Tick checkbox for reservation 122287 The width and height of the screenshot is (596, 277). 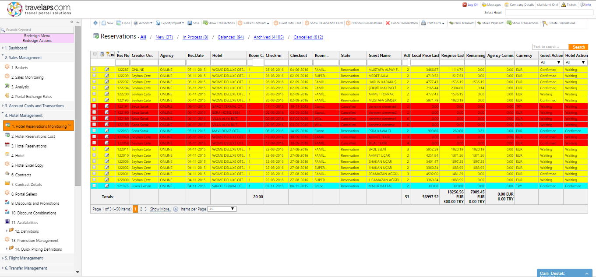[94, 70]
